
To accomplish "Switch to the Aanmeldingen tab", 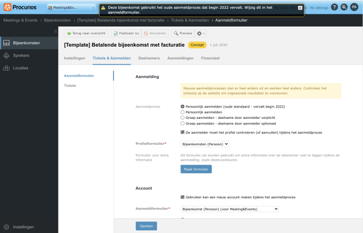I will (x=180, y=58).
